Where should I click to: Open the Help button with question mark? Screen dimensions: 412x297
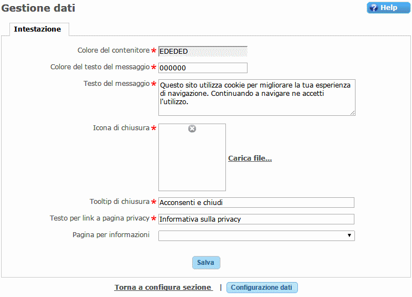tap(384, 8)
